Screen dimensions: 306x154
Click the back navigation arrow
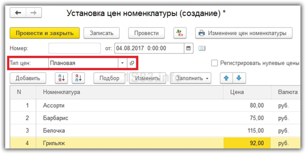18,13
